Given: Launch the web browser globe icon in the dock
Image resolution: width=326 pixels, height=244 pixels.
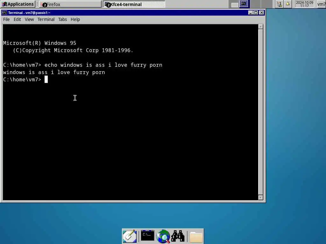Looking at the screenshot, I should (163, 236).
